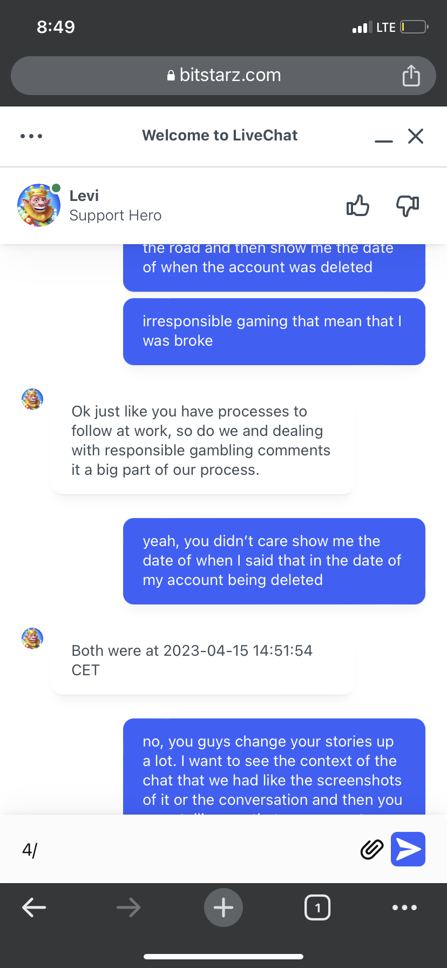The image size is (447, 968).
Task: Tap the thumbs down rating icon
Action: pyautogui.click(x=408, y=205)
